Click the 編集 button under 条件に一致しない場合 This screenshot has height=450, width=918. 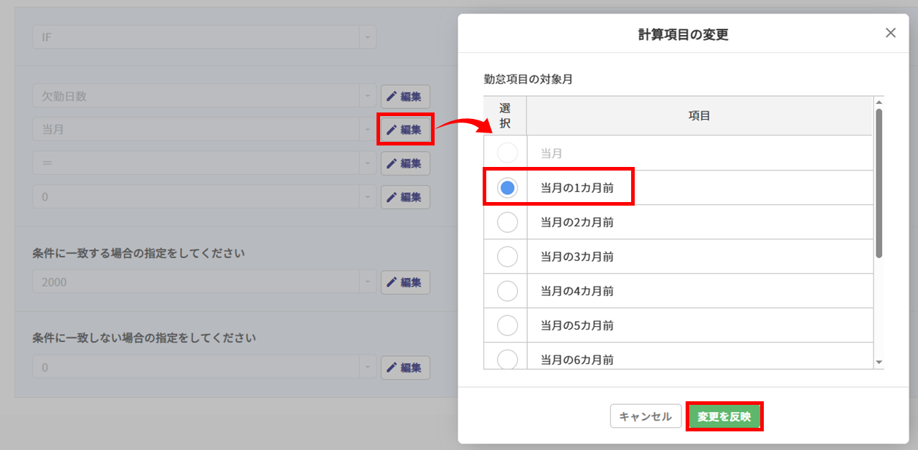[405, 368]
